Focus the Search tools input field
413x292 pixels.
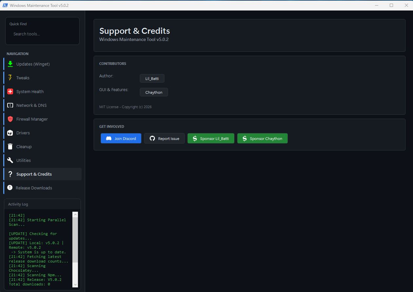[x=43, y=34]
